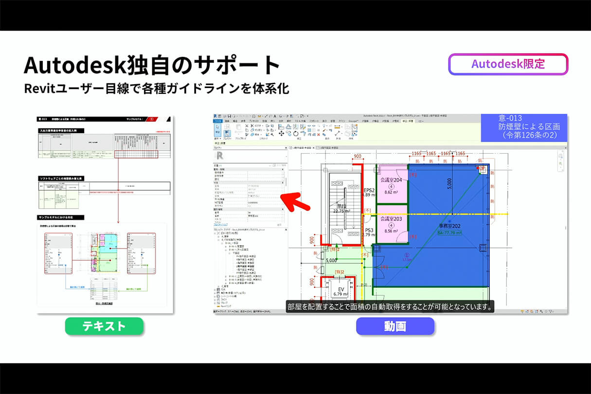Expand the 平面図 node in the Project Browser
The height and width of the screenshot is (394, 591).
coord(230,253)
